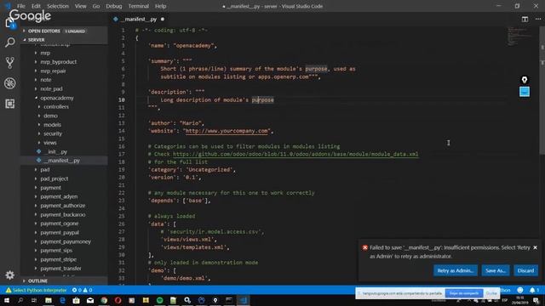Open the yourcompany.com URL in code

click(227, 131)
